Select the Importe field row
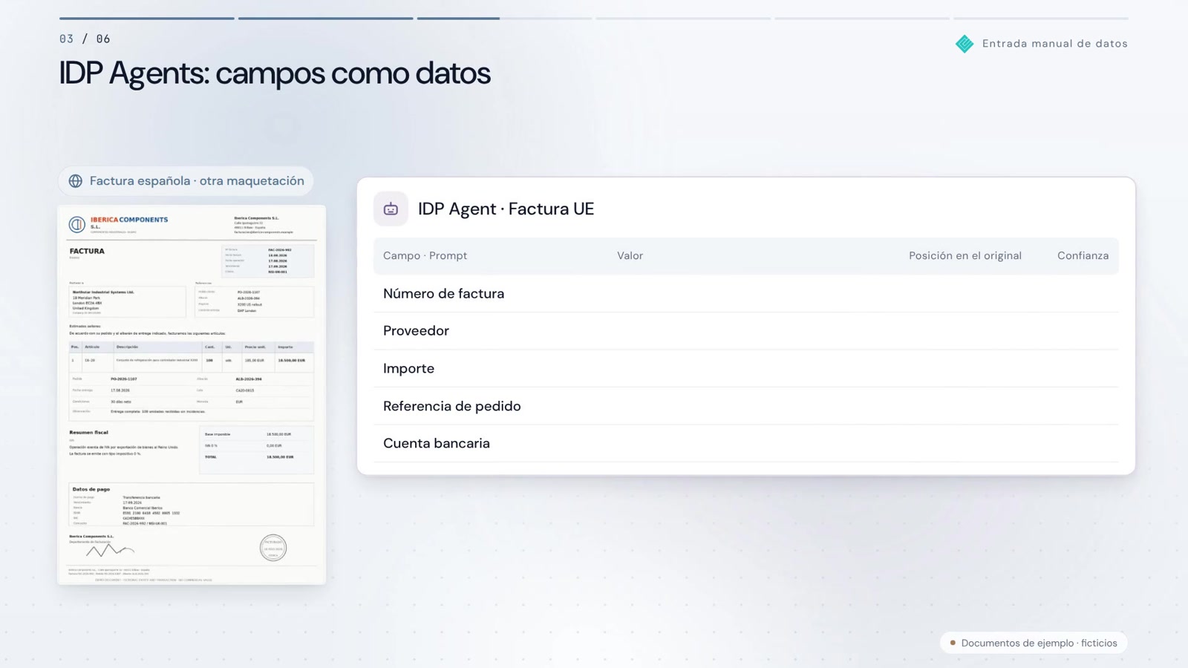Image resolution: width=1188 pixels, height=668 pixels. click(x=745, y=369)
